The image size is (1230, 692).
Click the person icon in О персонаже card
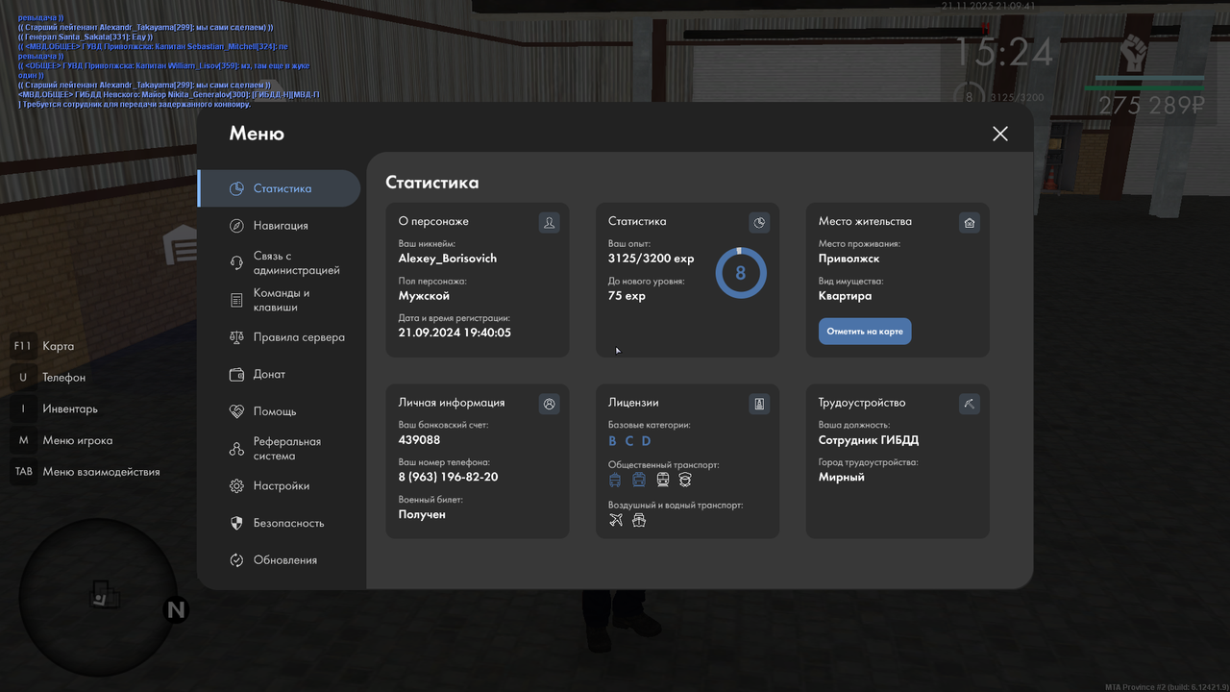[549, 223]
